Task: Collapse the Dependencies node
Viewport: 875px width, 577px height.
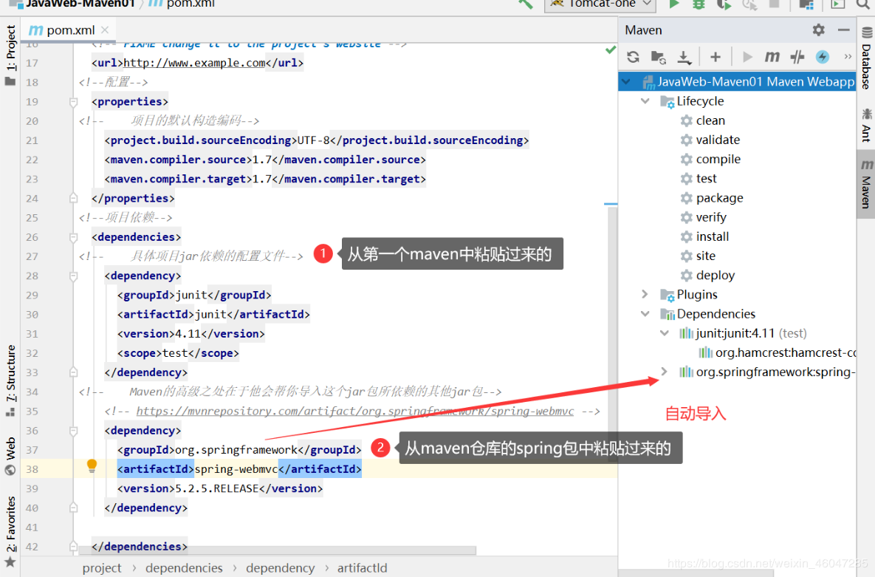Action: 645,314
